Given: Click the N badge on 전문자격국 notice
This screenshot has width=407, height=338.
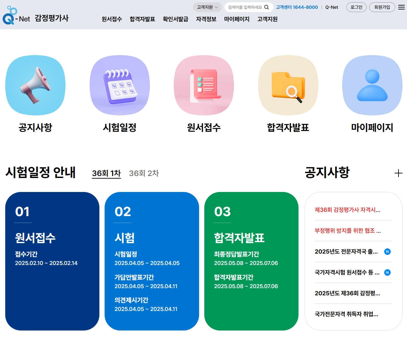Looking at the screenshot, I should 387,252.
